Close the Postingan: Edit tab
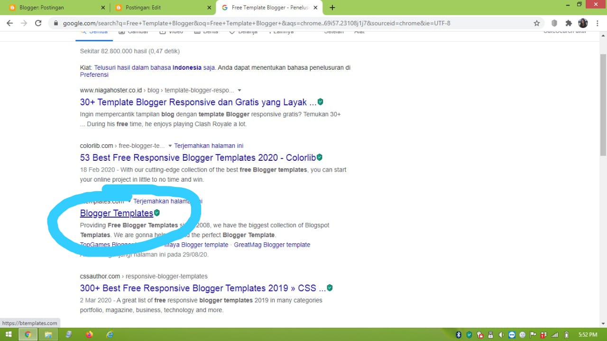The image size is (607, 341). click(x=210, y=8)
